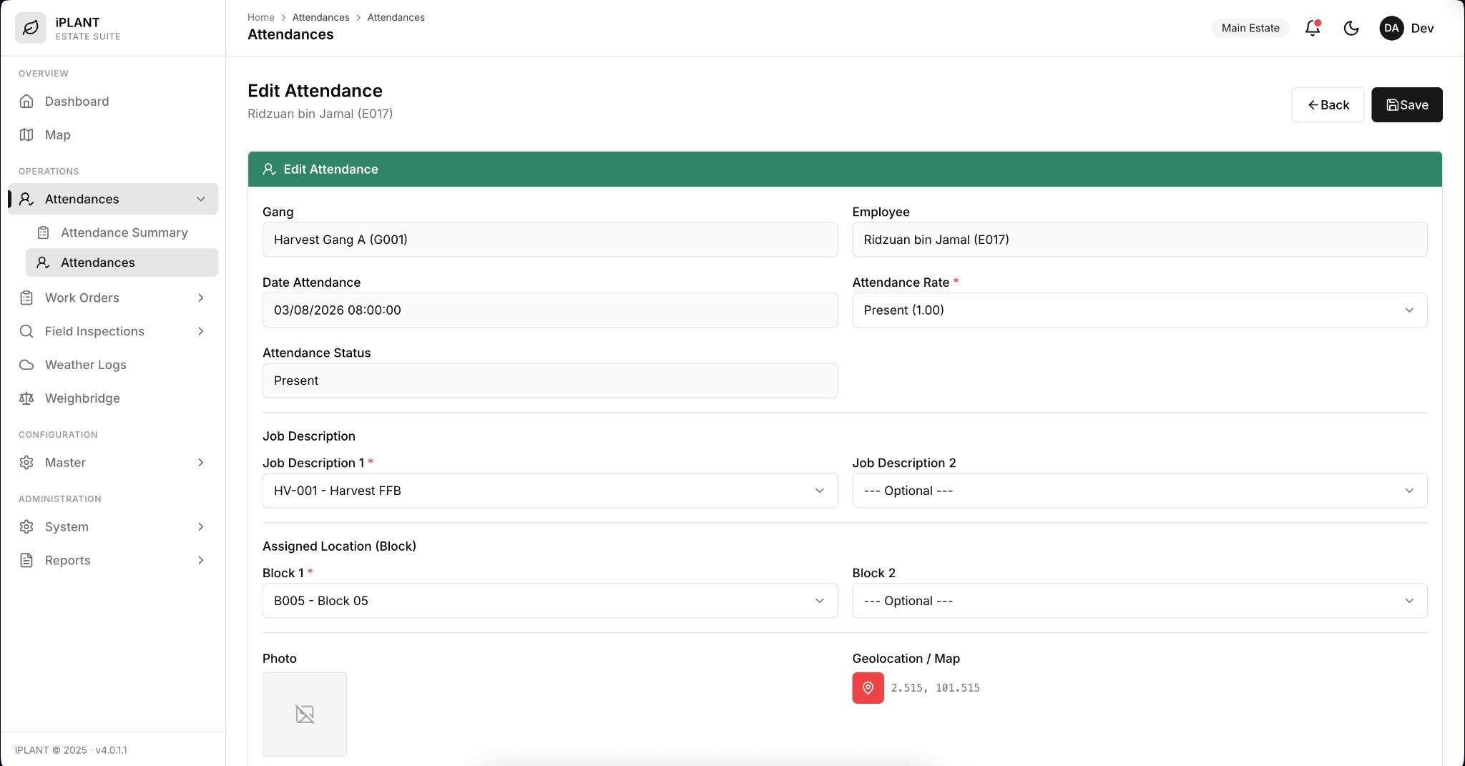Viewport: 1465px width, 766px height.
Task: Click the Weather Logs cloud icon
Action: 26,365
